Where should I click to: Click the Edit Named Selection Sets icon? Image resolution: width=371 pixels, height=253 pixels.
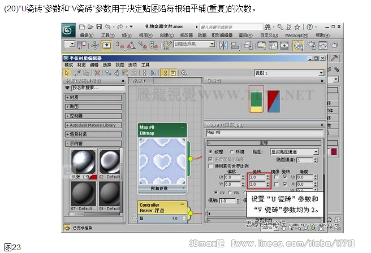pyautogui.click(x=167, y=45)
